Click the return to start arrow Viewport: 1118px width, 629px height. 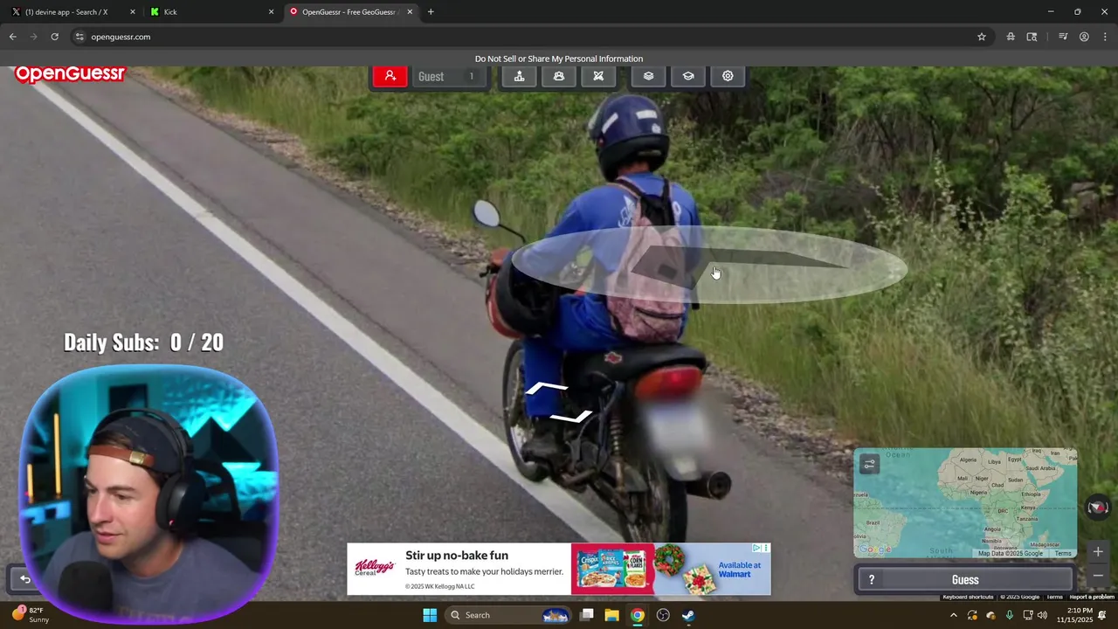(25, 579)
